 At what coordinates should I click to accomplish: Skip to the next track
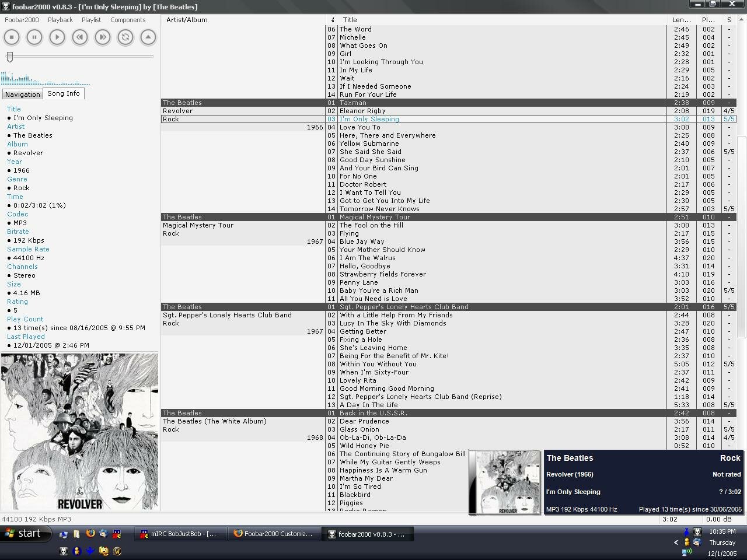(103, 37)
